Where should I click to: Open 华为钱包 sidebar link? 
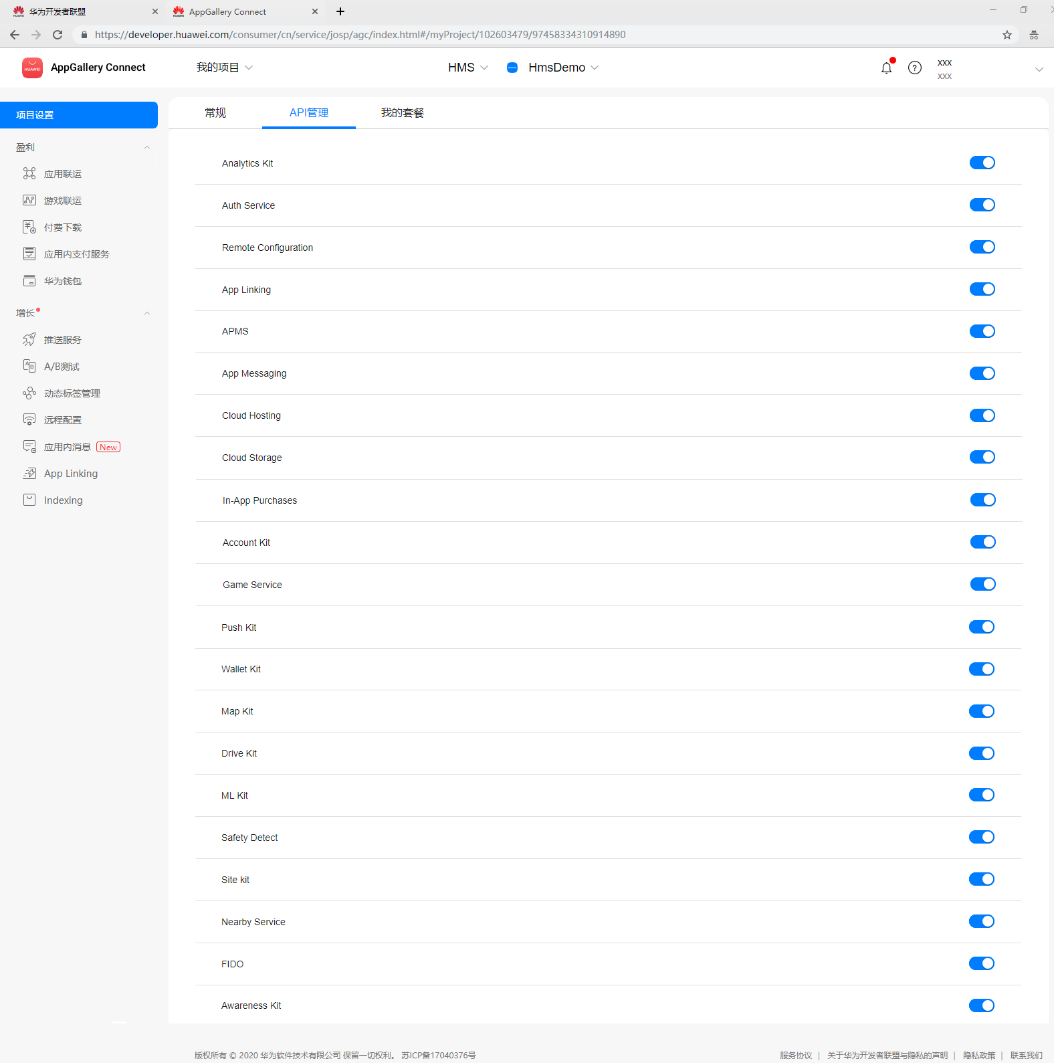63,281
